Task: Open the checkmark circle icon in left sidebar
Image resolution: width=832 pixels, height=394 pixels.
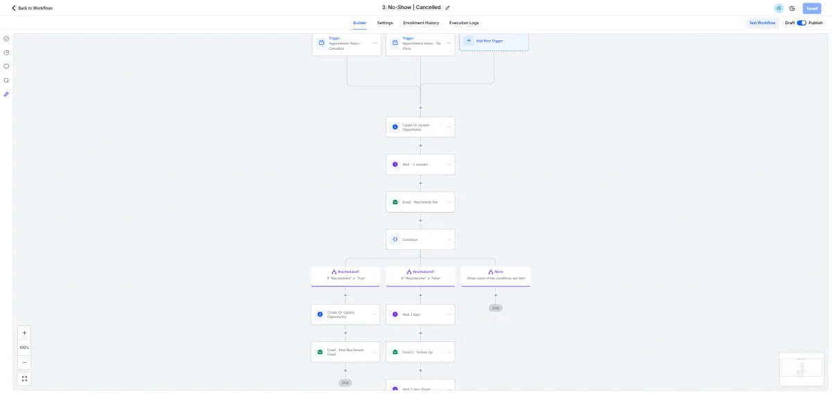Action: click(6, 39)
